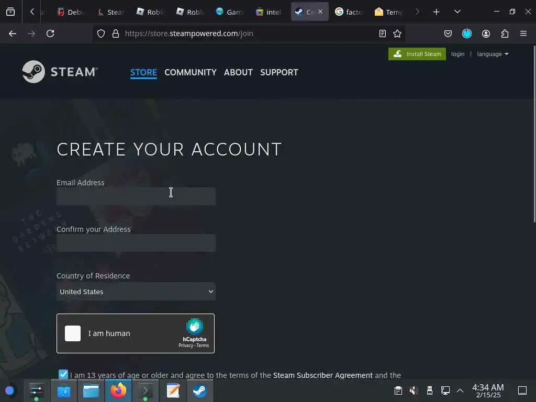536x402 pixels.
Task: Open the Firefox hamburger application menu
Action: (523, 33)
